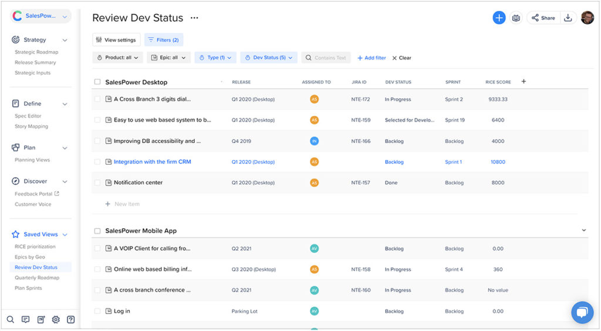This screenshot has height=331, width=601.
Task: Add a column with plus icon
Action: click(x=524, y=81)
